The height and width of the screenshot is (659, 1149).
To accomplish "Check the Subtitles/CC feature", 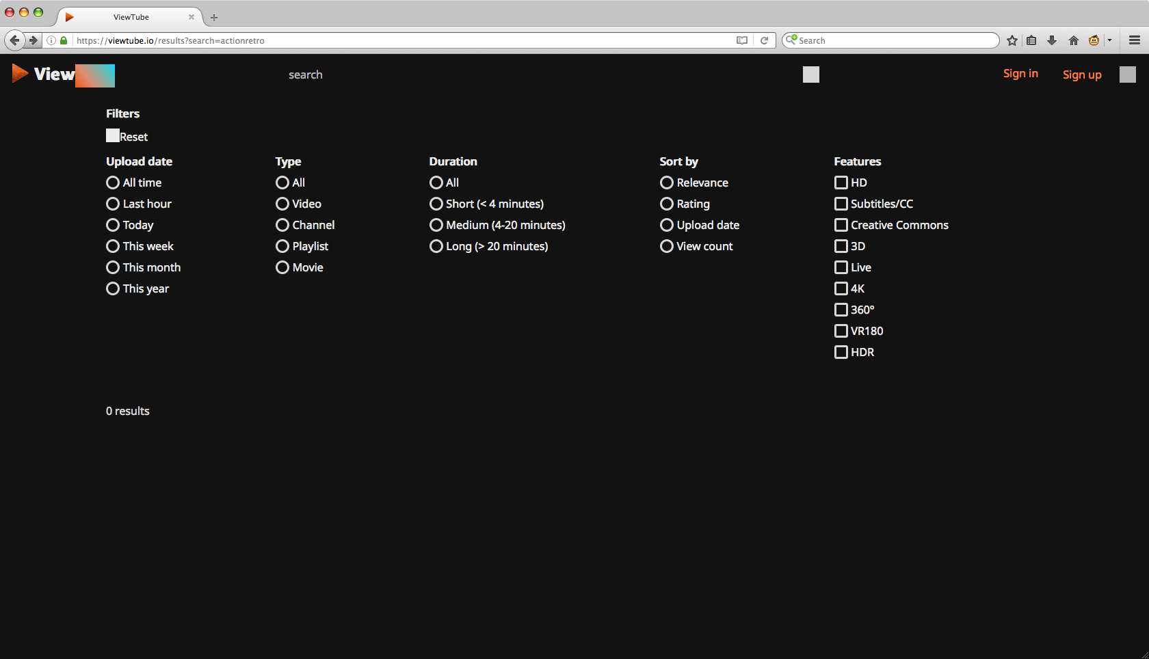I will (x=841, y=204).
